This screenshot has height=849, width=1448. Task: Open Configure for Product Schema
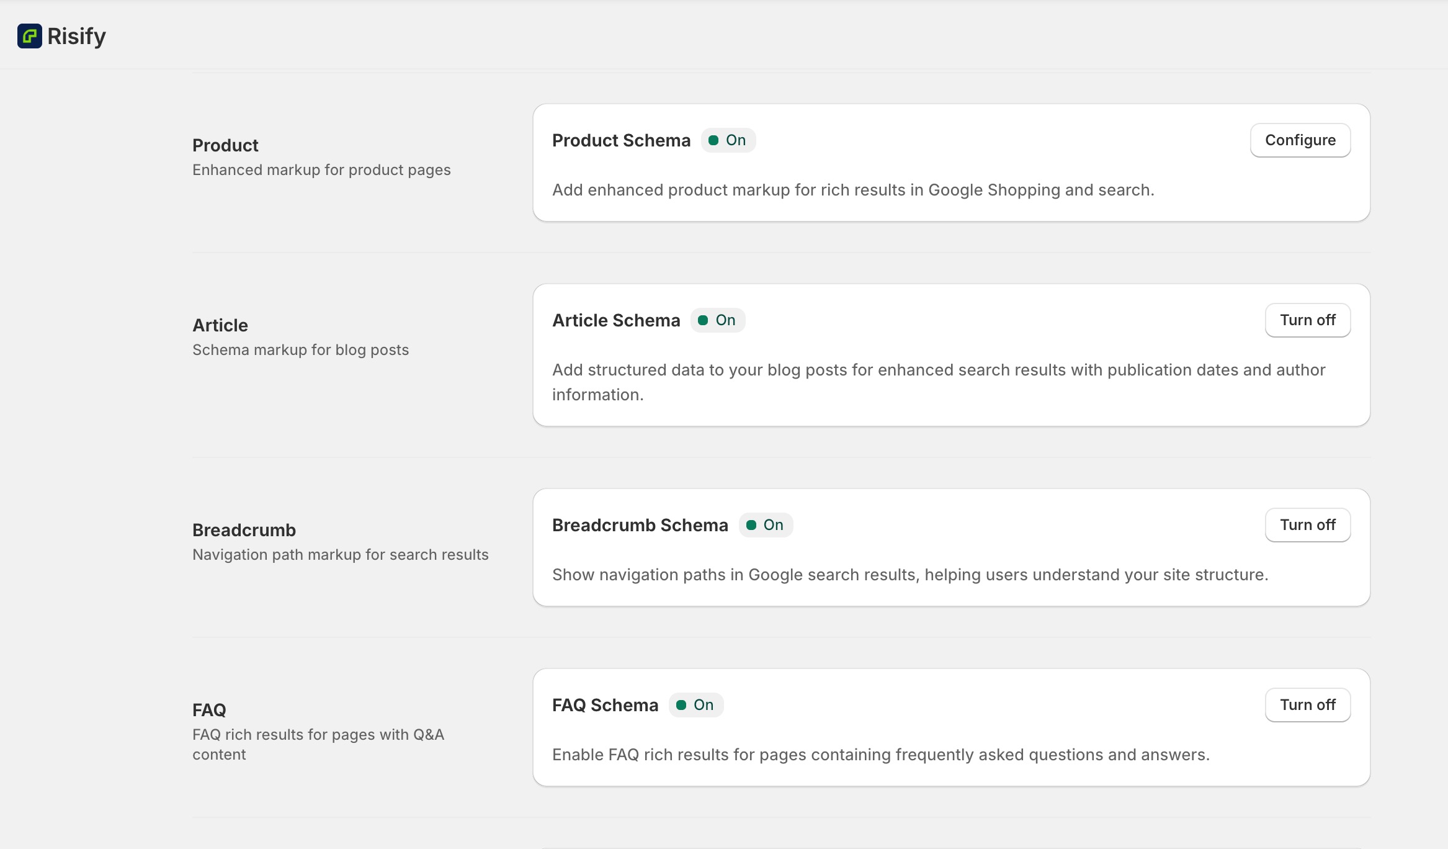click(x=1300, y=140)
